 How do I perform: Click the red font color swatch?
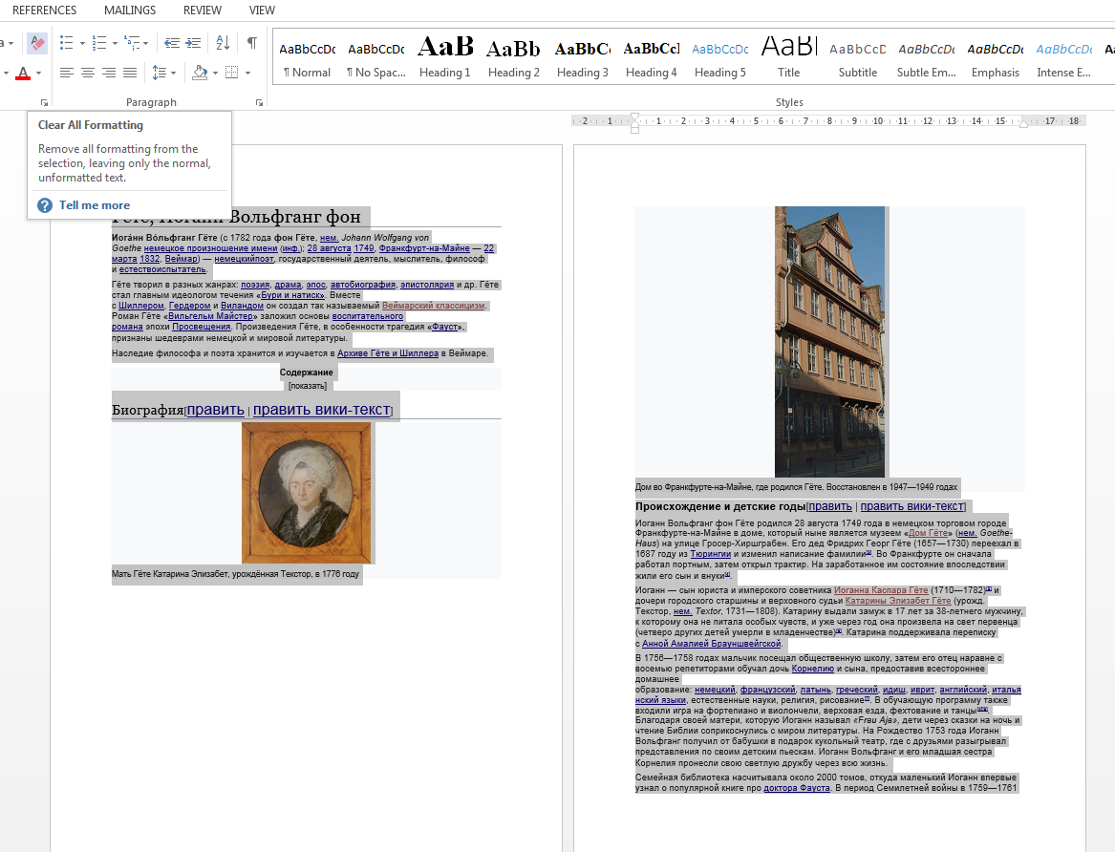tap(23, 74)
